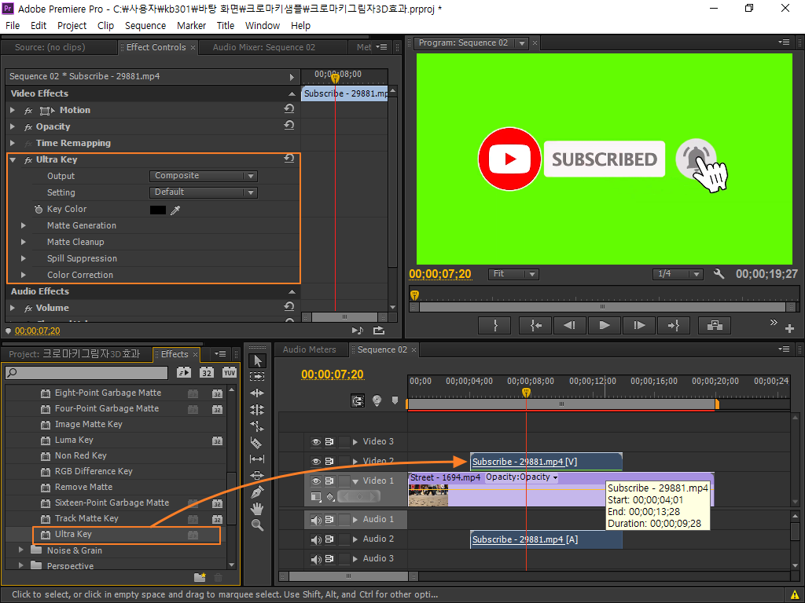
Task: Select the Zoom tool
Action: pos(257,525)
